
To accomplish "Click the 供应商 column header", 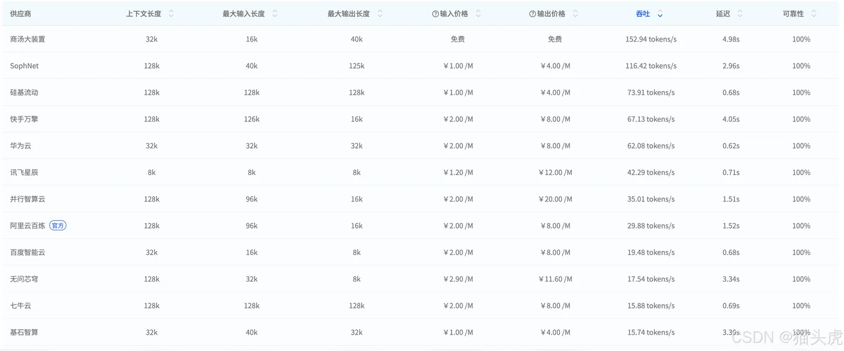I will 20,14.
